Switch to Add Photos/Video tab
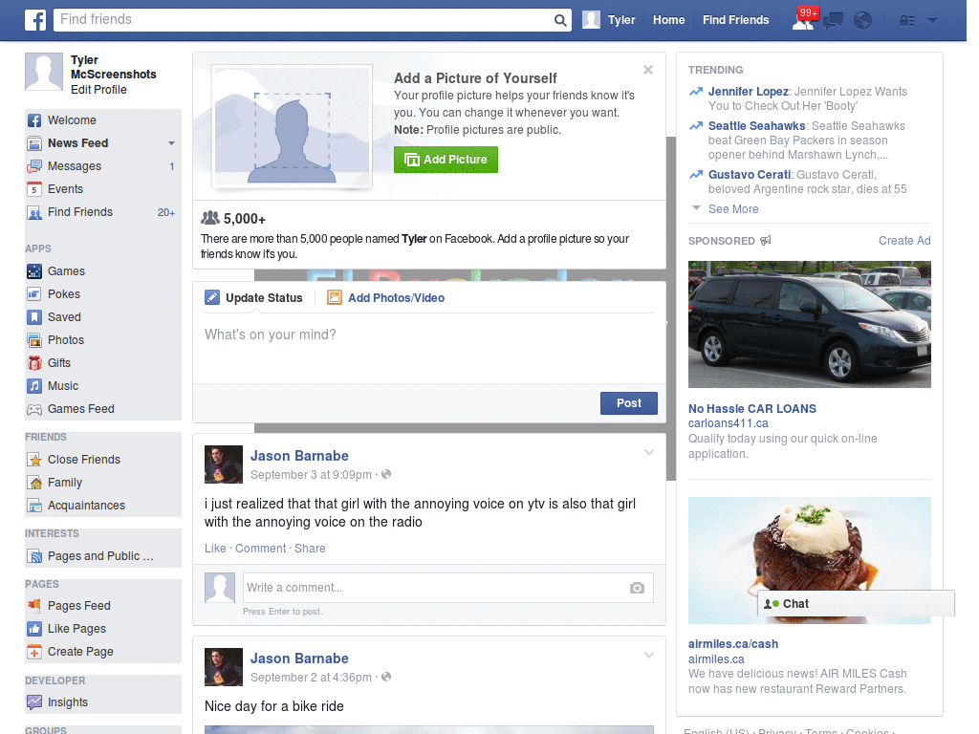The height and width of the screenshot is (734, 979). coord(386,298)
